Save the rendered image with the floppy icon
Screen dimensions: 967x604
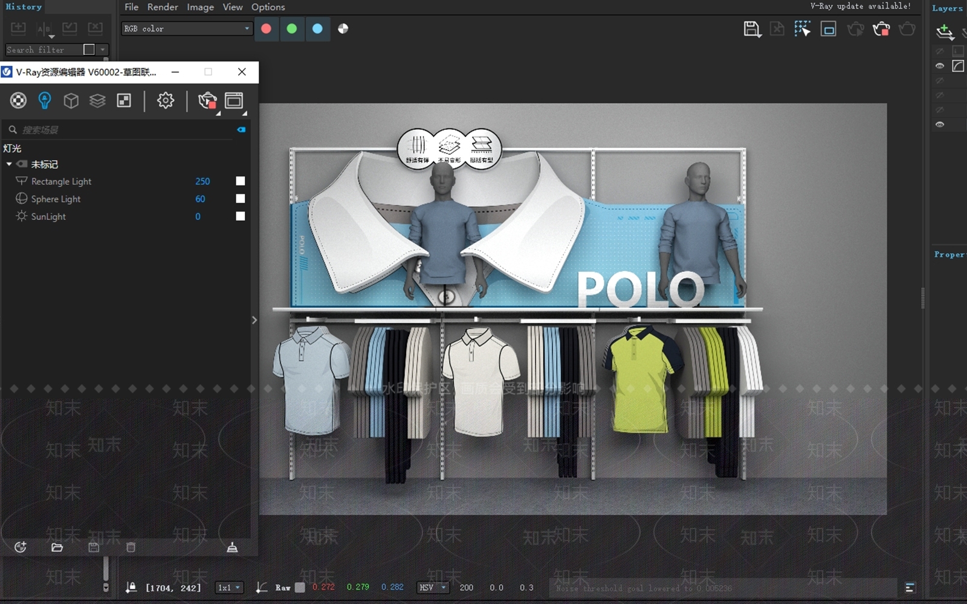pyautogui.click(x=752, y=29)
